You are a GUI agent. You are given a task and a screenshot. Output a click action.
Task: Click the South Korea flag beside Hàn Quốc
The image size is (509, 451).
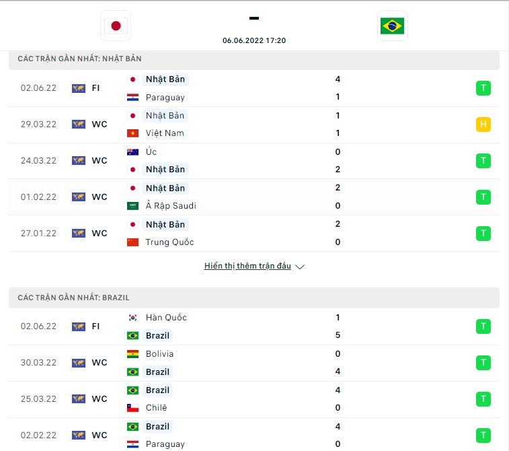pos(132,318)
